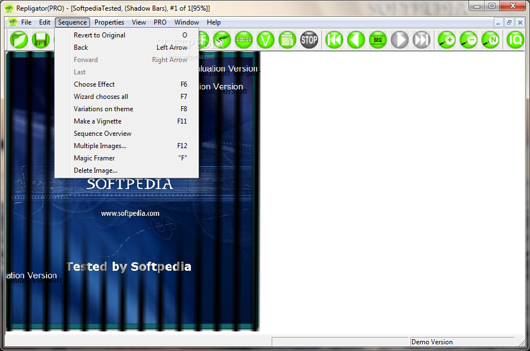This screenshot has width=530, height=351.
Task: Open Sequence Overview from menu
Action: coord(127,134)
